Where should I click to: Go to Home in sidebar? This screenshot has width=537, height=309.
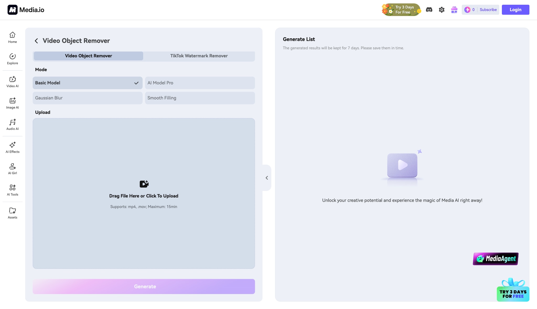click(x=12, y=38)
